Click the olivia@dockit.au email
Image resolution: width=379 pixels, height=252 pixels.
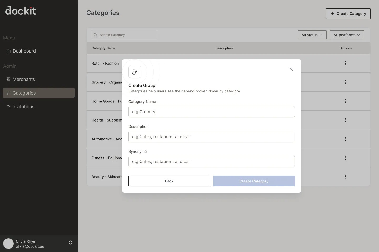[30, 246]
